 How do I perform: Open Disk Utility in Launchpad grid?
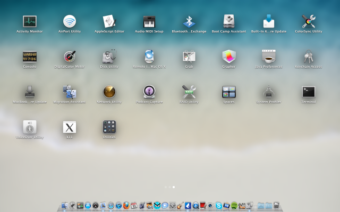(x=109, y=57)
